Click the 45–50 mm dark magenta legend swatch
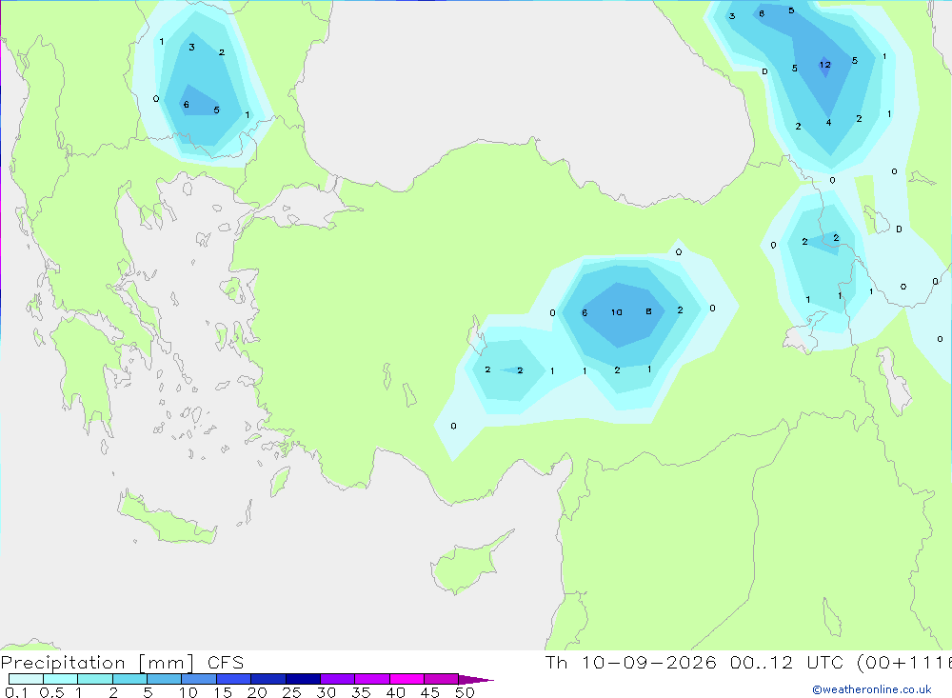 (x=441, y=679)
